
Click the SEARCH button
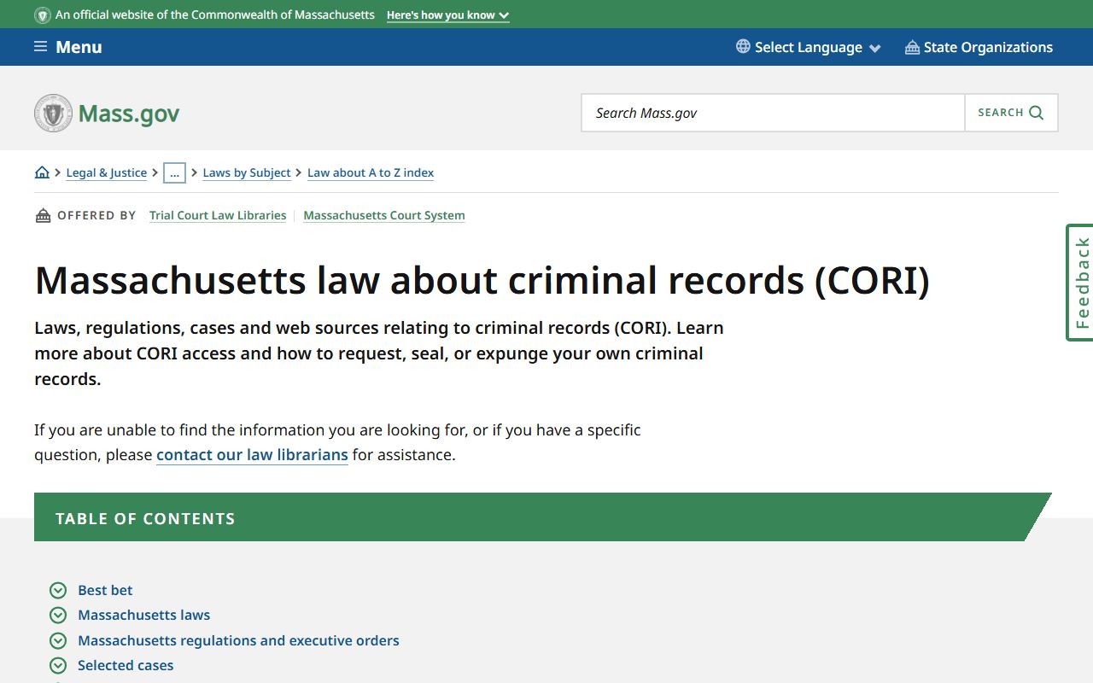click(x=1011, y=113)
